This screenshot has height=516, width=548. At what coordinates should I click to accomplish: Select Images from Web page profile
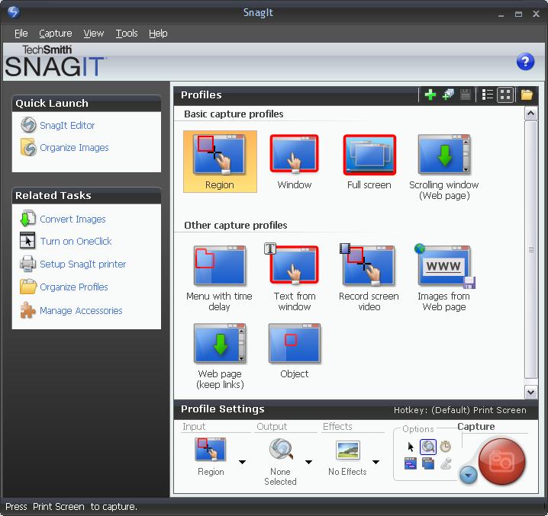click(444, 277)
